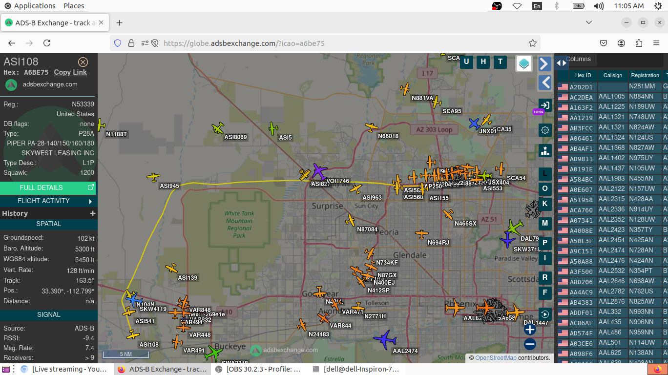668x375 pixels.
Task: Expand History with the plus icon
Action: tap(92, 213)
